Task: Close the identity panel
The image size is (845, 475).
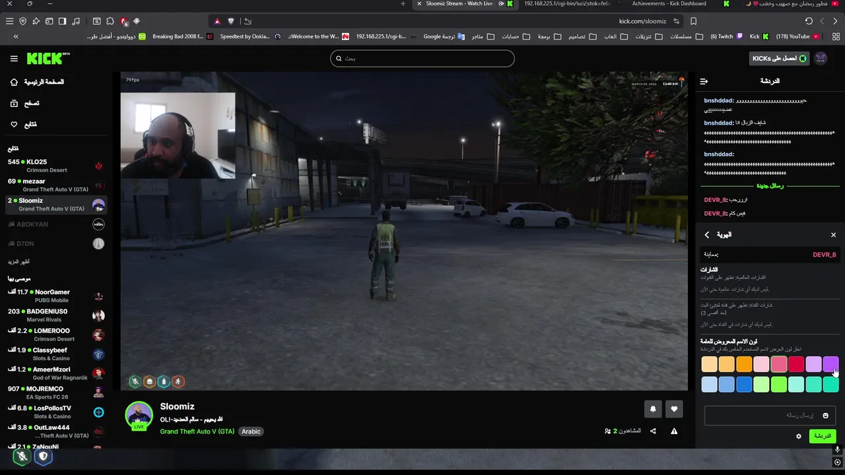Action: click(x=833, y=235)
